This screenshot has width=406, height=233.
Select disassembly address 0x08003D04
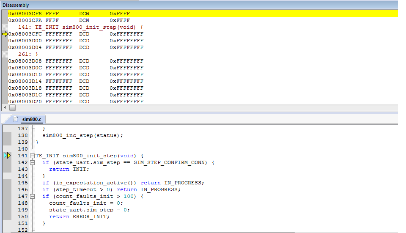[25, 47]
